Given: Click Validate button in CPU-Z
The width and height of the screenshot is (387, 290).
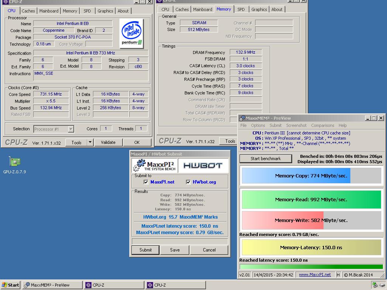Looking at the screenshot, I should tap(108, 142).
